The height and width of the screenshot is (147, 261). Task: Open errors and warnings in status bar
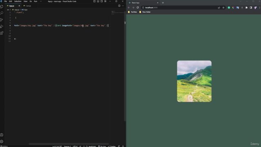click(4, 146)
